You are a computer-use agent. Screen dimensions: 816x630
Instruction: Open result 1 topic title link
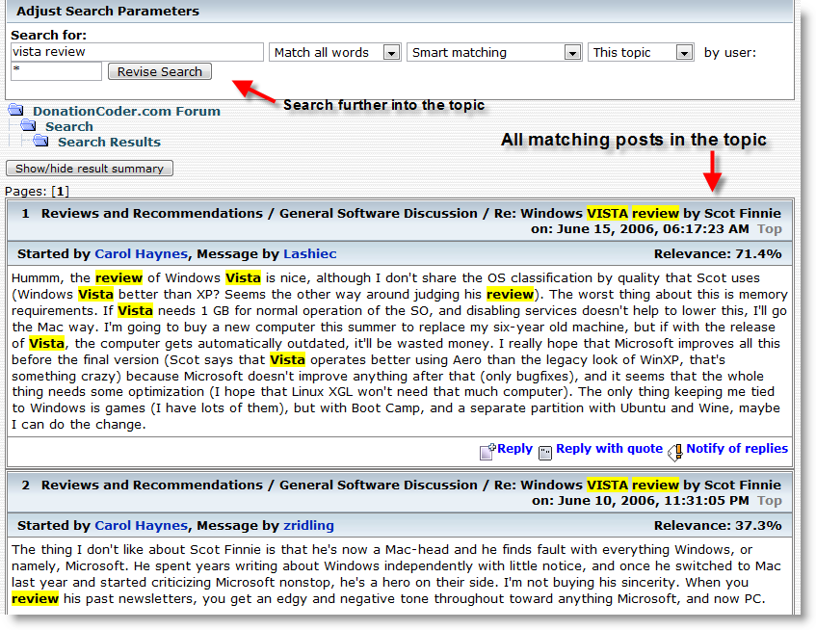tap(638, 213)
